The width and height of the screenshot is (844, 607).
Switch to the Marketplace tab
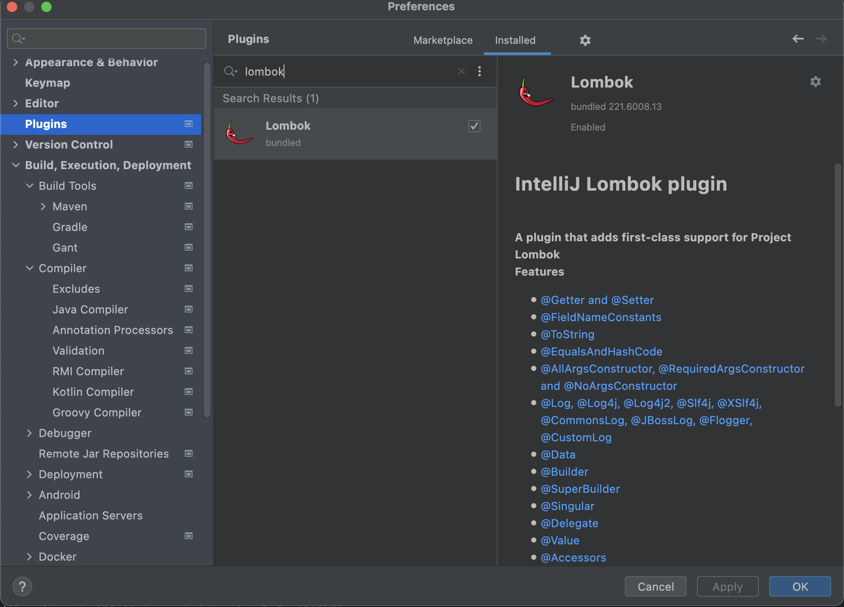[x=443, y=40]
